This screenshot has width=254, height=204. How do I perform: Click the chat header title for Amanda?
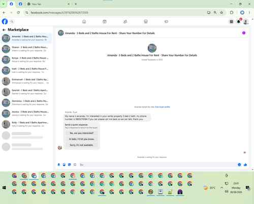(x=110, y=33)
